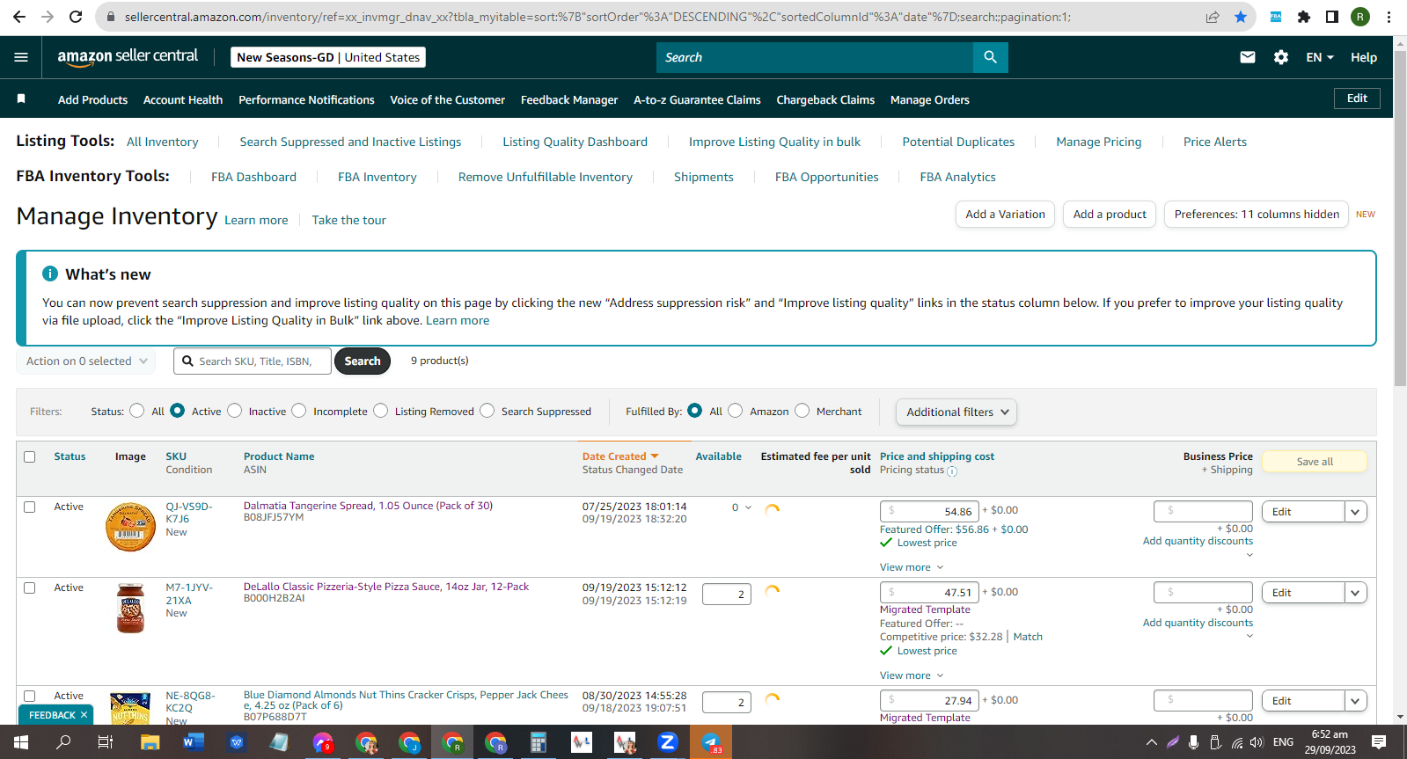
Task: Open the FBA Inventory tools tab
Action: click(377, 177)
